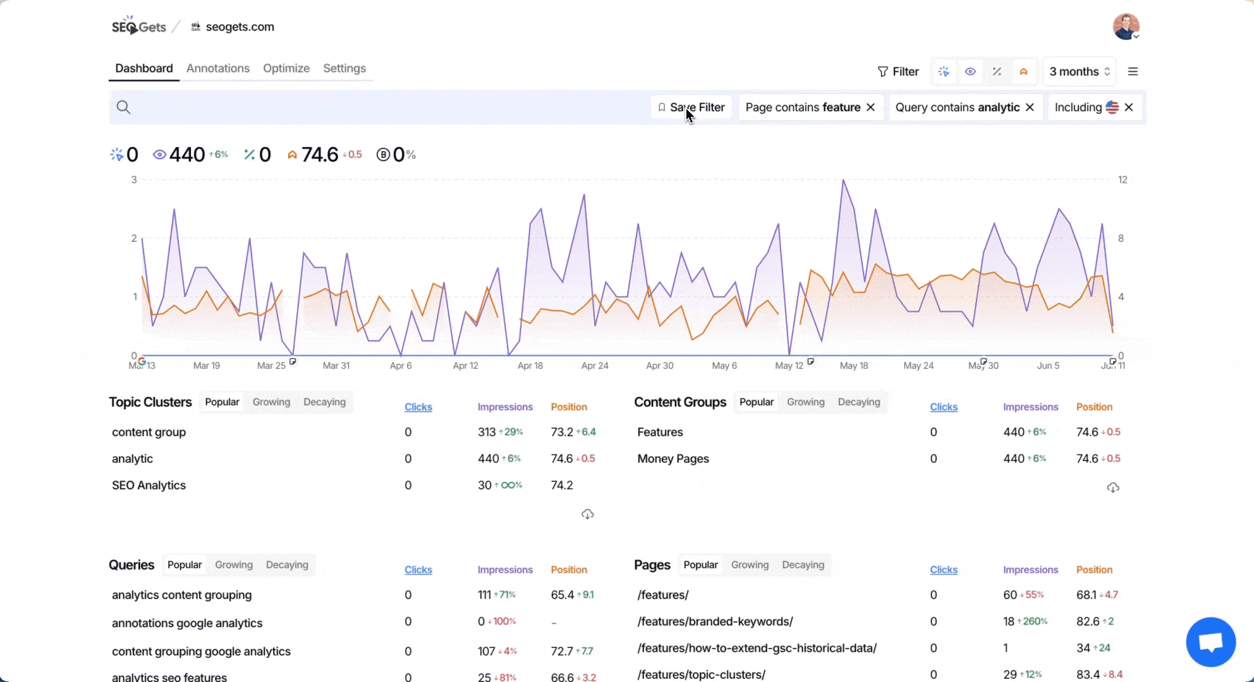This screenshot has height=682, width=1254.
Task: Toggle the impressions eye icon in toolbar
Action: click(970, 71)
